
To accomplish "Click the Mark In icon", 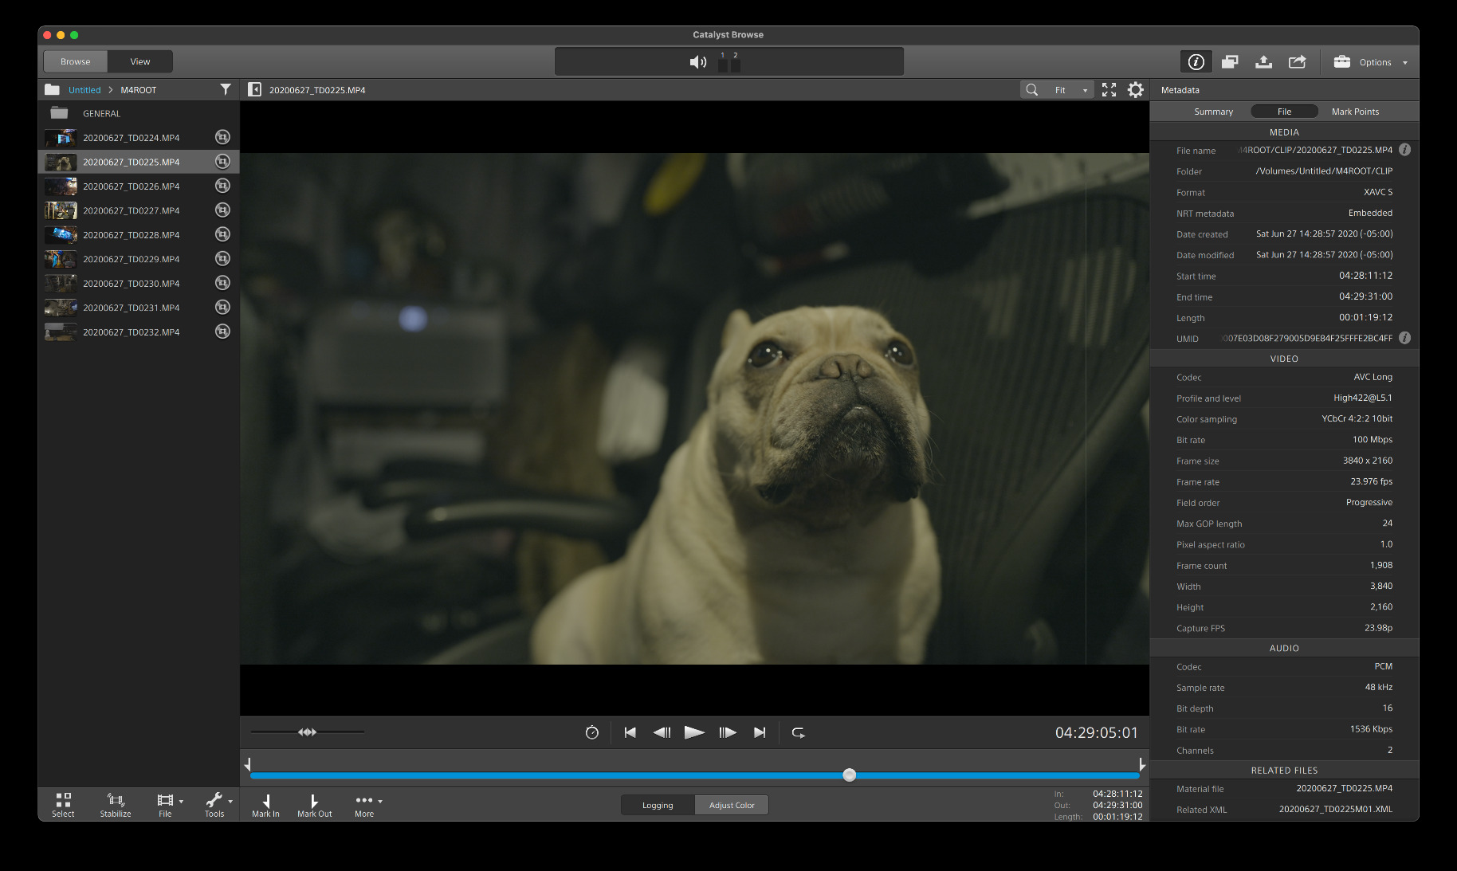I will point(265,803).
